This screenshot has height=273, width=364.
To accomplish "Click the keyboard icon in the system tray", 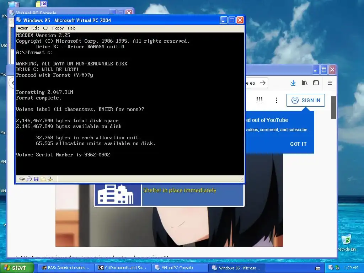I will [318, 268].
